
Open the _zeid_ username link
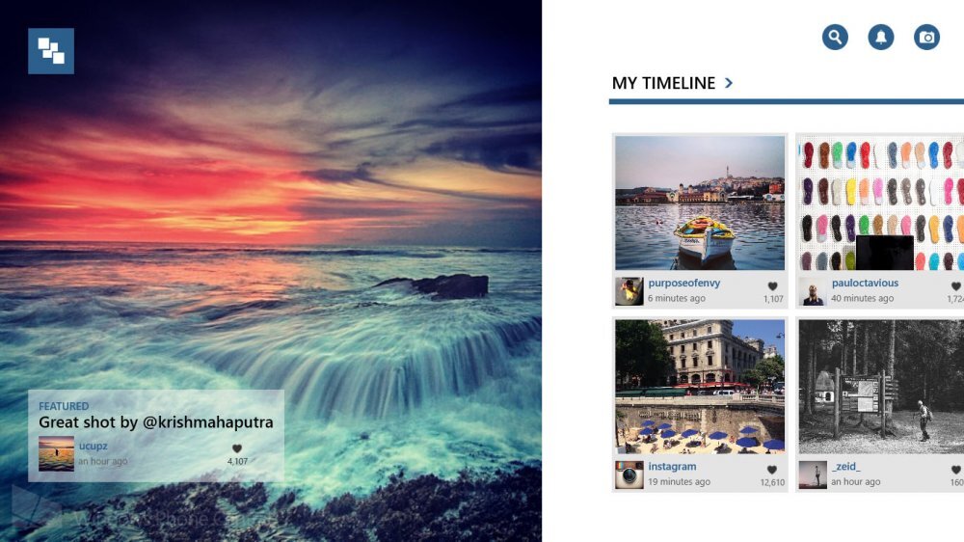point(845,467)
